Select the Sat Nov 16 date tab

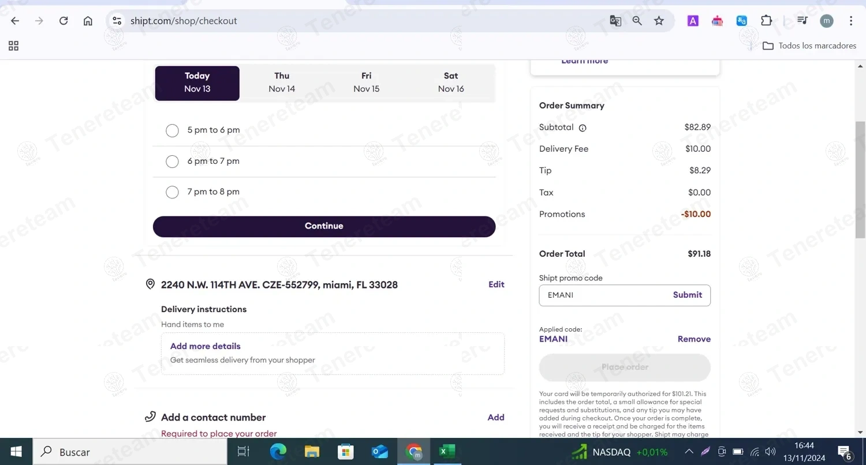point(451,82)
